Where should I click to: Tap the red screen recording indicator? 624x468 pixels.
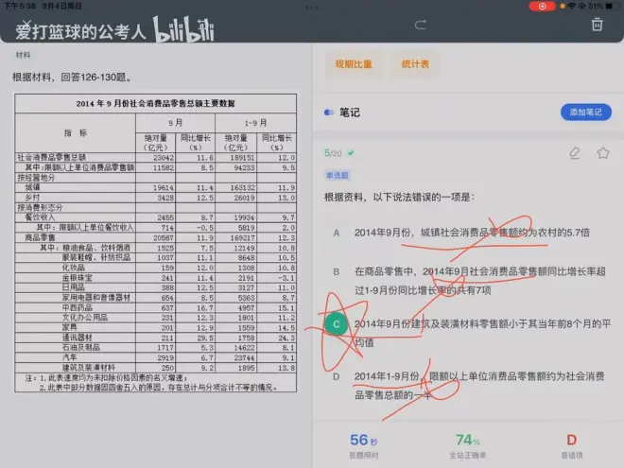[x=542, y=6]
